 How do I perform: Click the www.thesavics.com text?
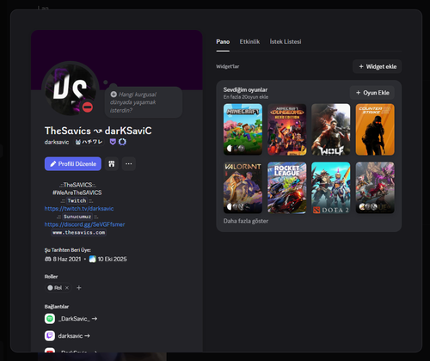pos(79,232)
